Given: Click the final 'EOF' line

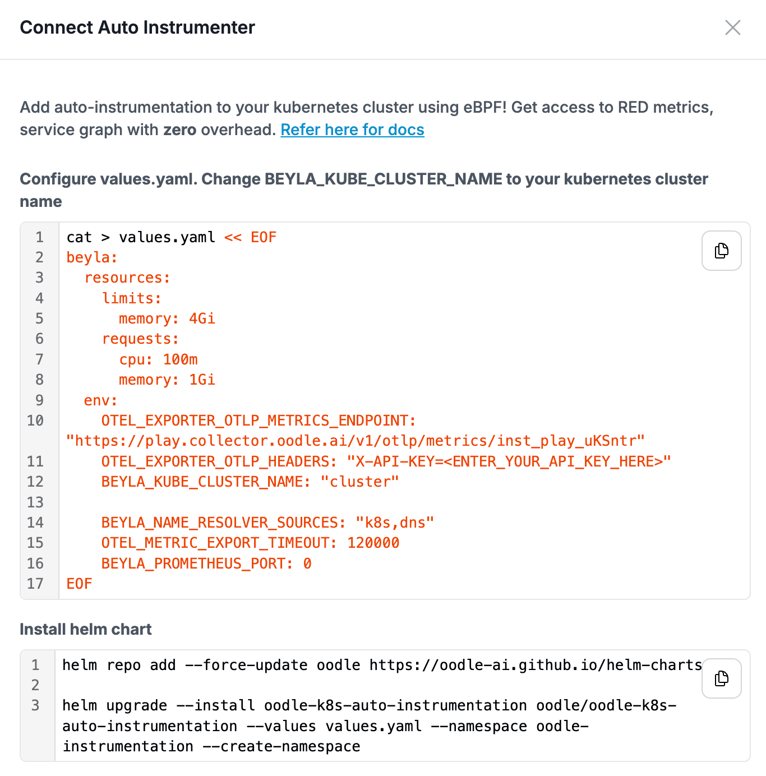Looking at the screenshot, I should coord(79,584).
